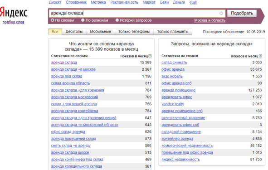Screen dimensions: 268x170
Task: Open the similar query 'офис аренда'
Action: coord(173,69)
